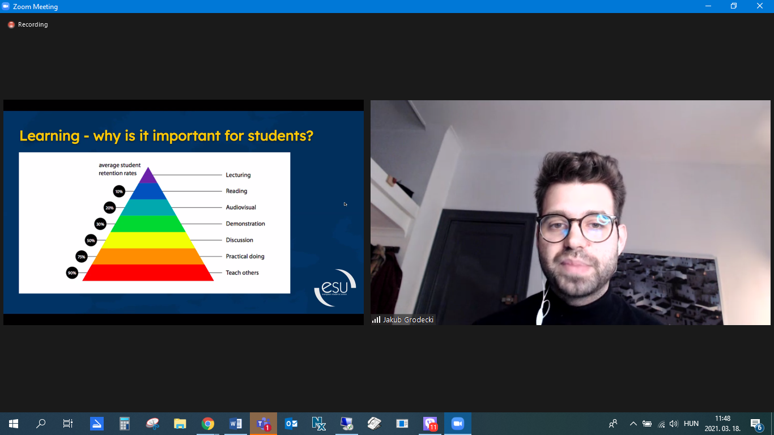Open Task View from the taskbar

[x=68, y=424]
